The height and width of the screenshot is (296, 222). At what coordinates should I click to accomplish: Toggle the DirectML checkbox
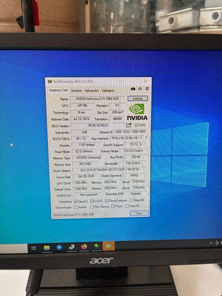coord(131,200)
